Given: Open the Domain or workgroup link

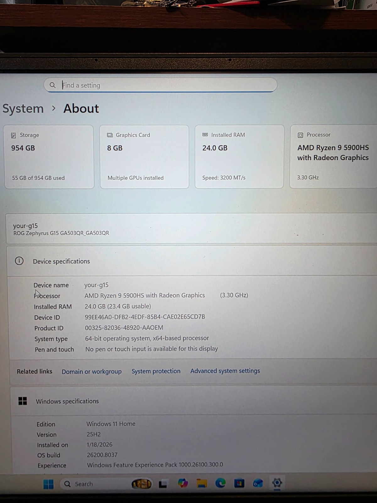Looking at the screenshot, I should pyautogui.click(x=91, y=372).
